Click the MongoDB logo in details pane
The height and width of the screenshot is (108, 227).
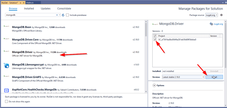(x=155, y=24)
